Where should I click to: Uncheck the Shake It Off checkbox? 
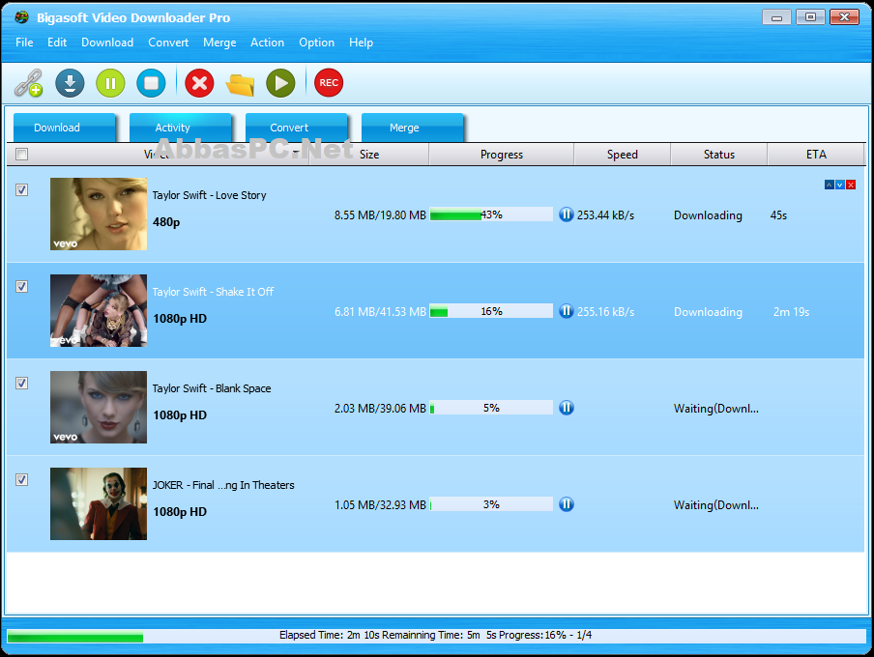[21, 286]
